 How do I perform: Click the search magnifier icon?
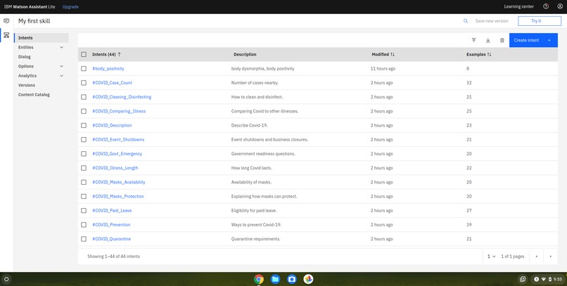coord(466,21)
